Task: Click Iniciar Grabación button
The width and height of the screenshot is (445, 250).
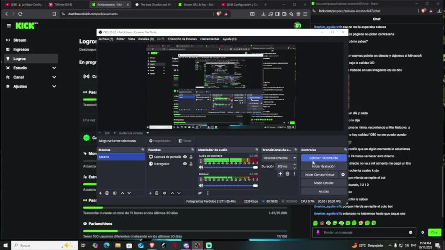Action: 324,166
